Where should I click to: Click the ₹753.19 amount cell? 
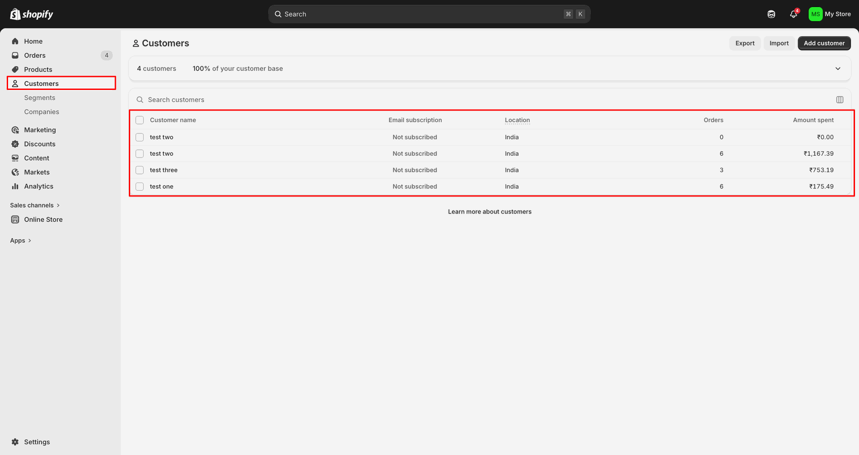[x=821, y=170]
